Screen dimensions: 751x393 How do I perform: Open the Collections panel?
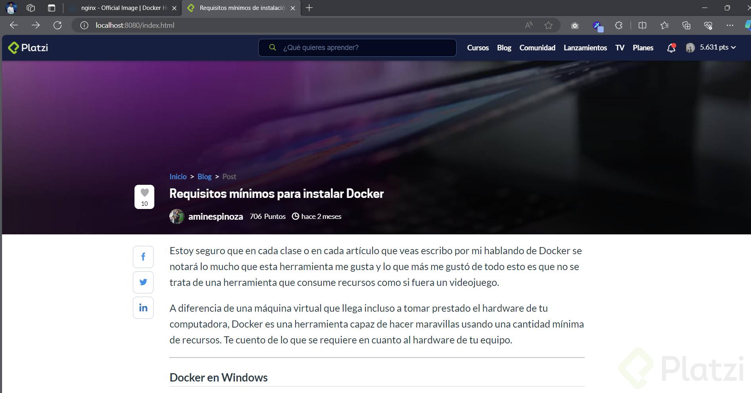(686, 25)
